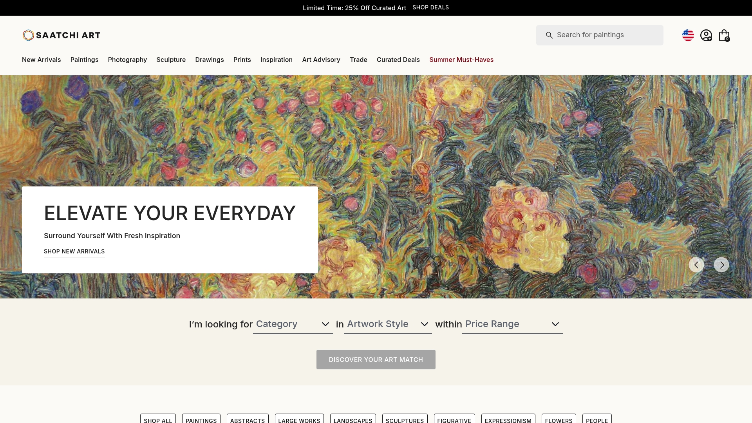This screenshot has width=752, height=423.
Task: Open the Paintings menu
Action: tap(85, 60)
